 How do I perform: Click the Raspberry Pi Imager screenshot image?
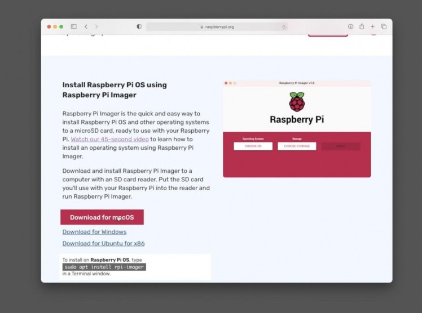pyautogui.click(x=297, y=129)
